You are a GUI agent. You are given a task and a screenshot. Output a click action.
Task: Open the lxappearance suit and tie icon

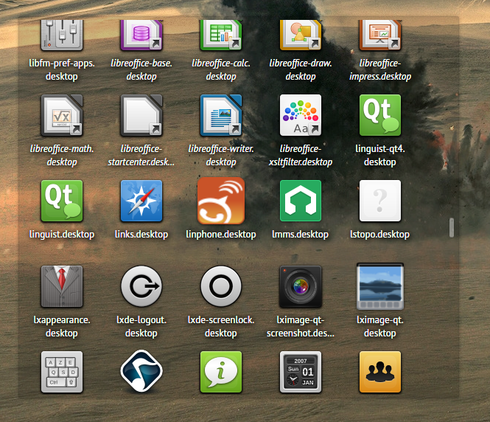coord(62,286)
